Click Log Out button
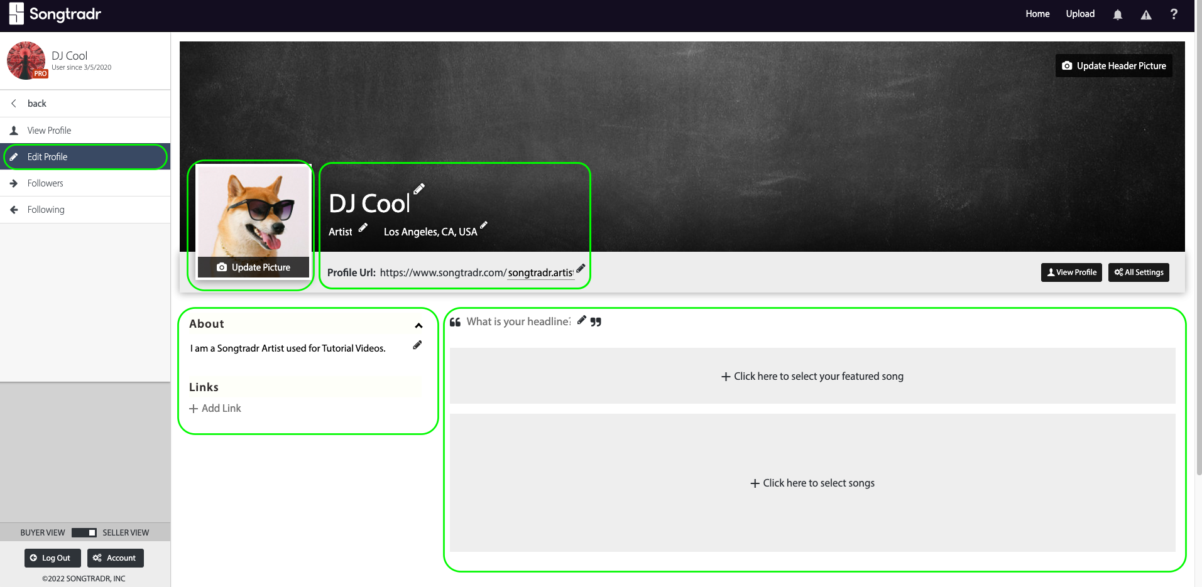The width and height of the screenshot is (1202, 587). pyautogui.click(x=53, y=558)
